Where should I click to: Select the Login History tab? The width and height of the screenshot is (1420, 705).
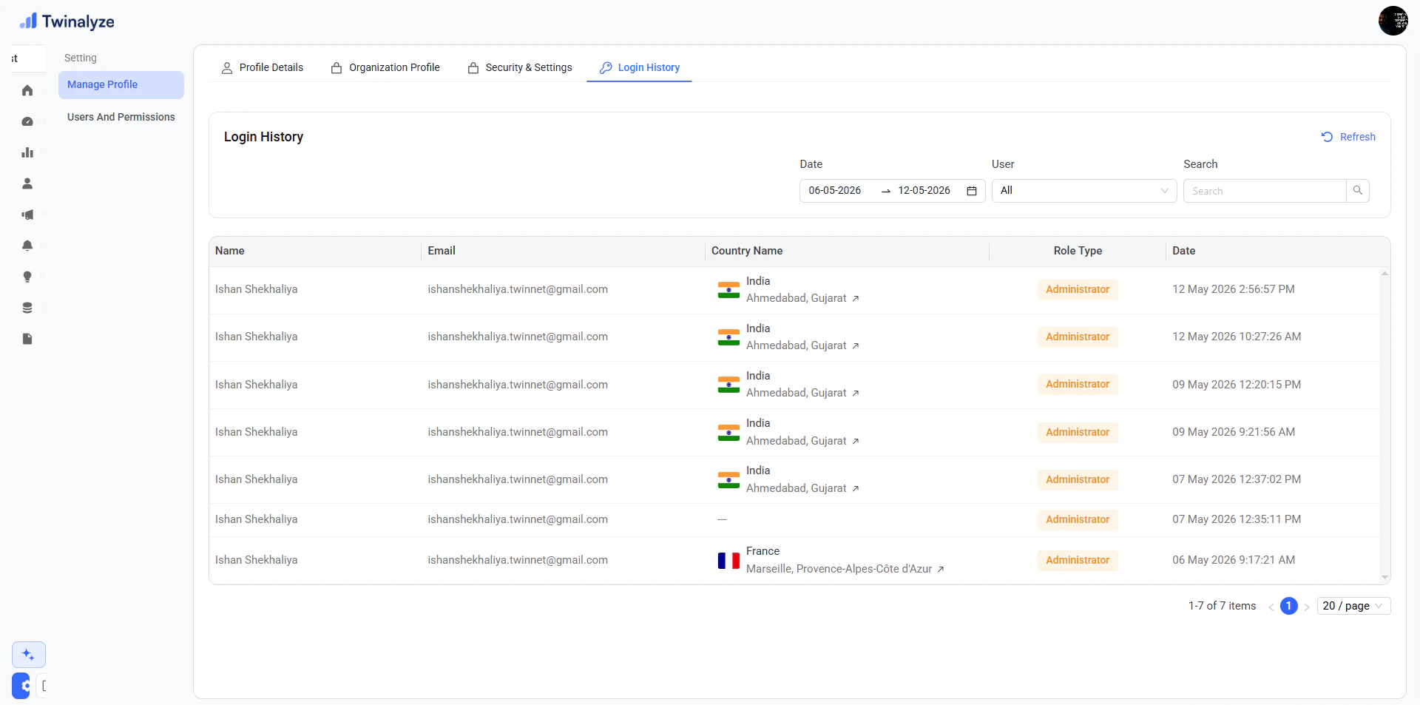coord(639,67)
